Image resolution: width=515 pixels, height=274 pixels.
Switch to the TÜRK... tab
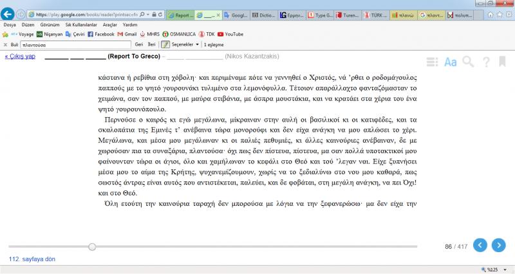(376, 15)
